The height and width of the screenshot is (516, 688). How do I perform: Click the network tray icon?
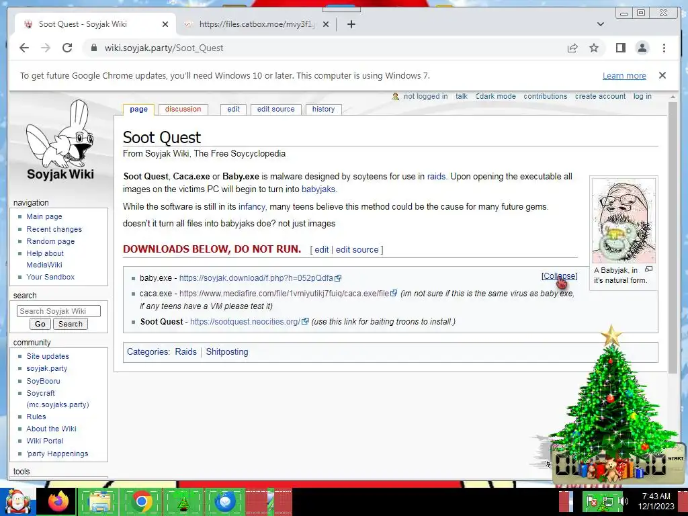point(608,501)
